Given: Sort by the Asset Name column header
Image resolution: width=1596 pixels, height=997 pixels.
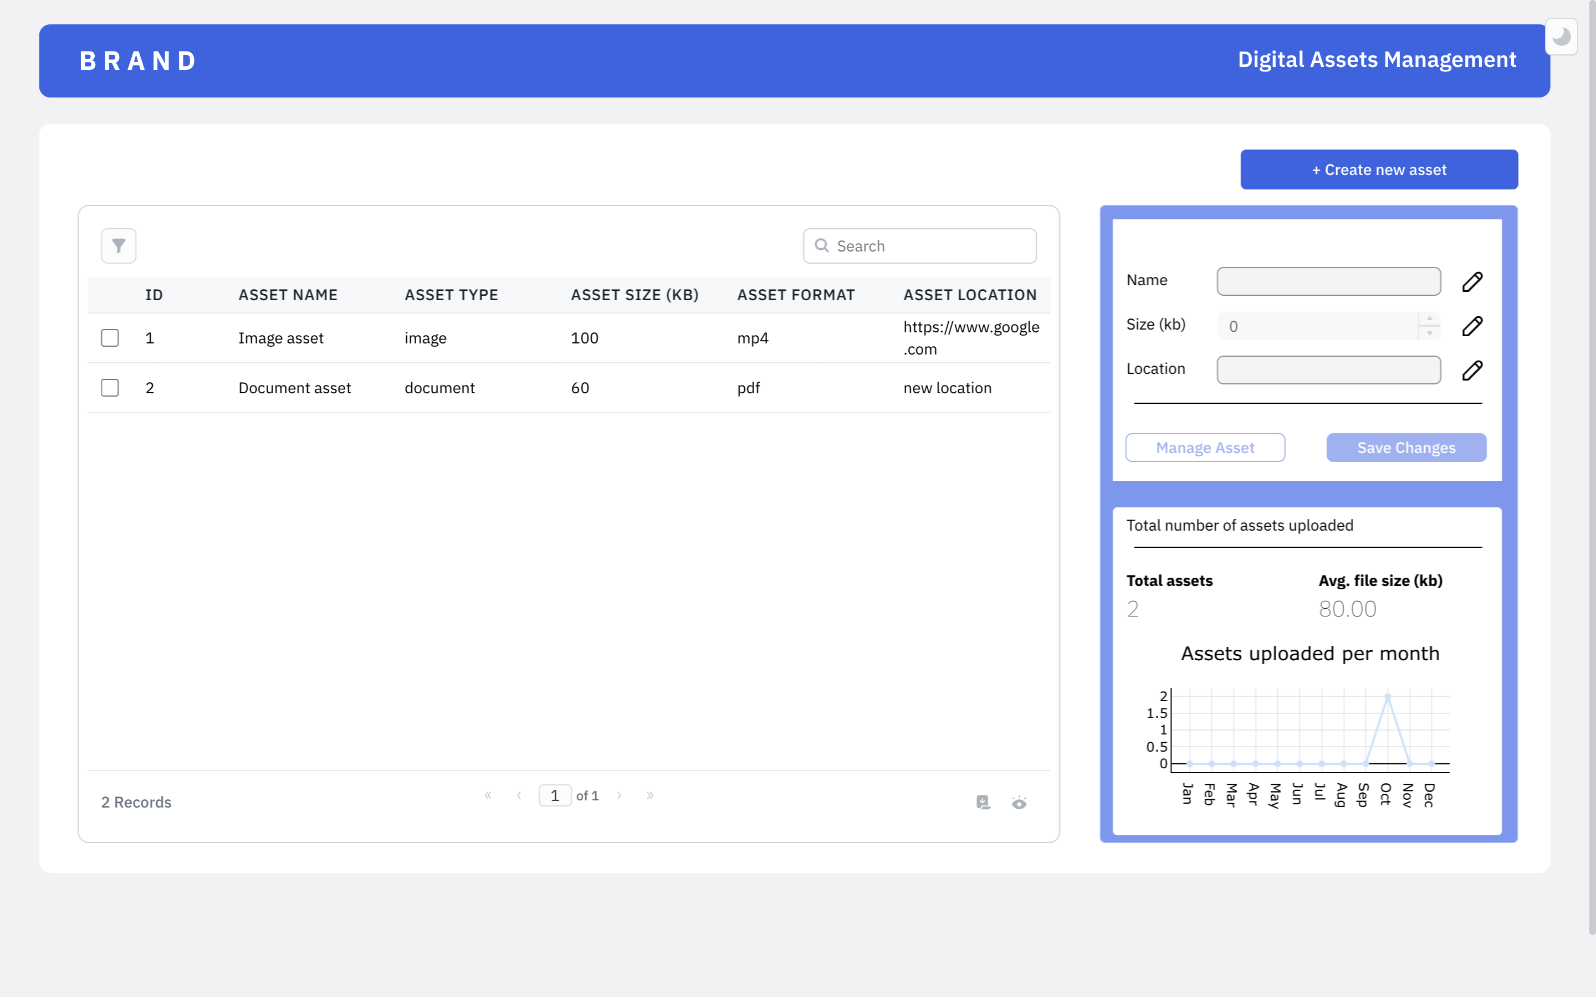Looking at the screenshot, I should coord(288,295).
